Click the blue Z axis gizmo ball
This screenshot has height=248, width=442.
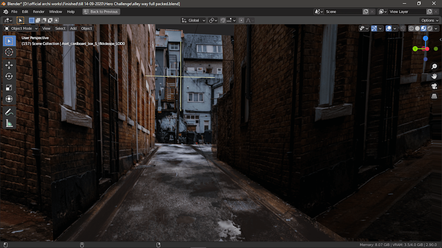point(425,38)
